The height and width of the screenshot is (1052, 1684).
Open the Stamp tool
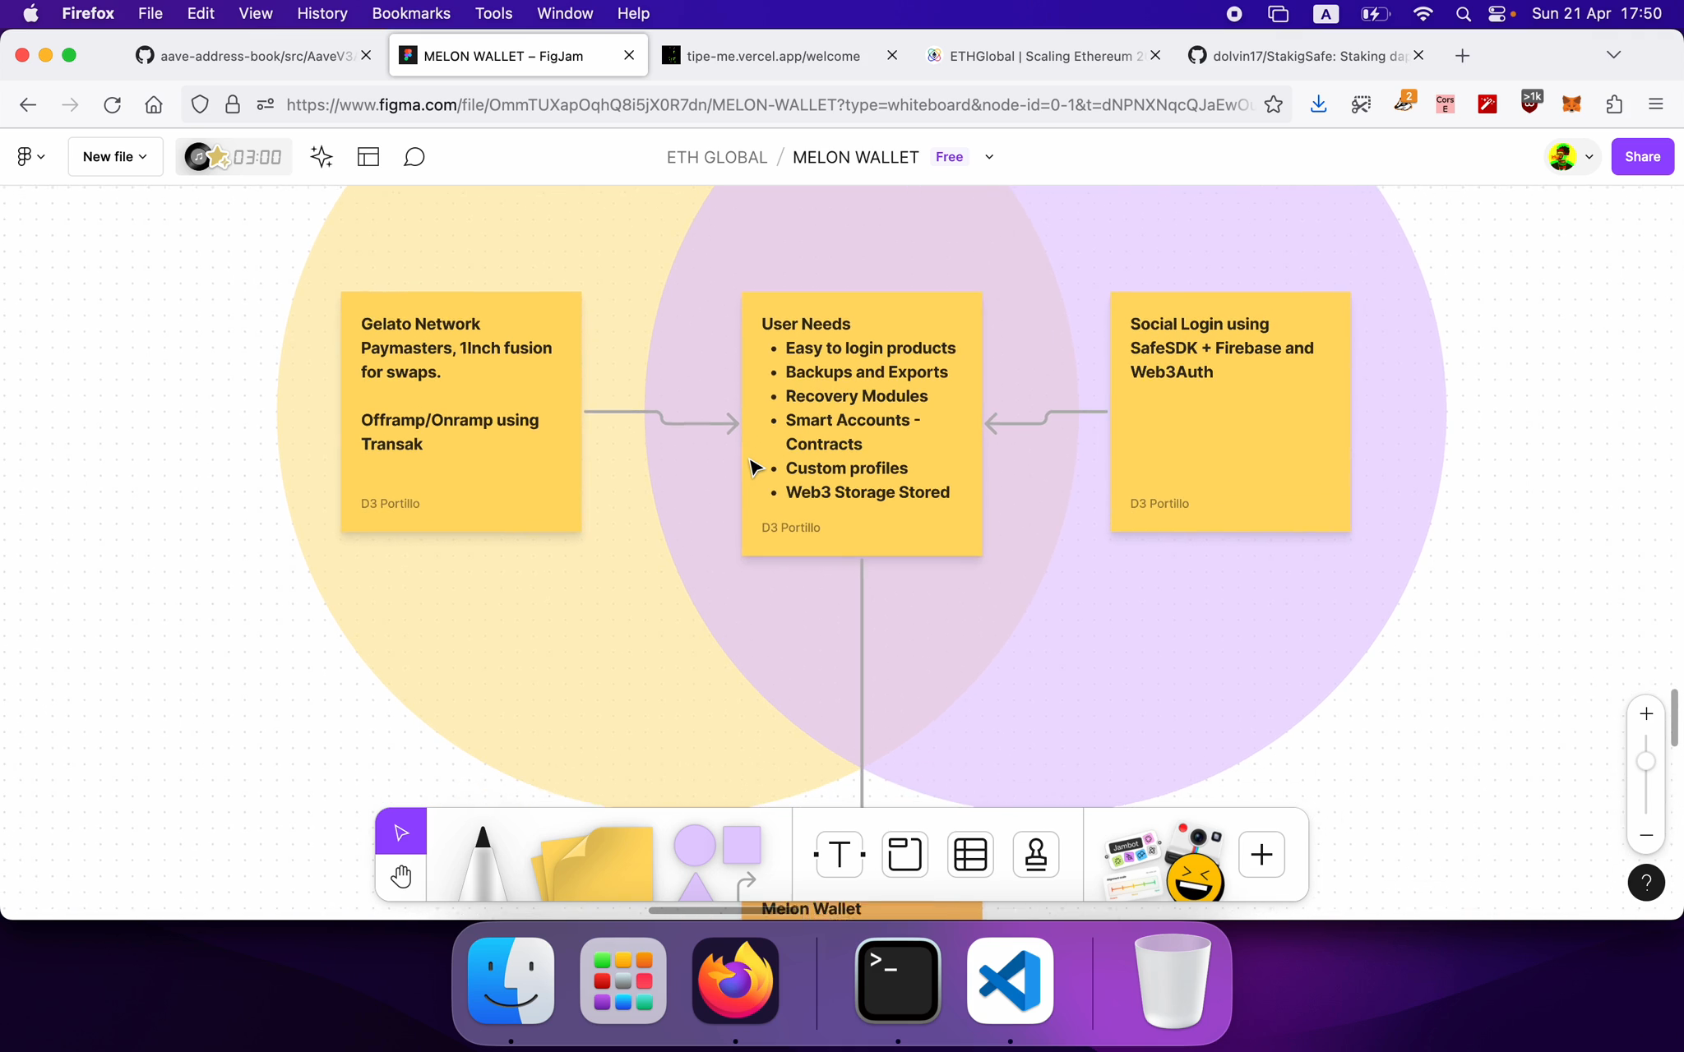[x=1036, y=855]
